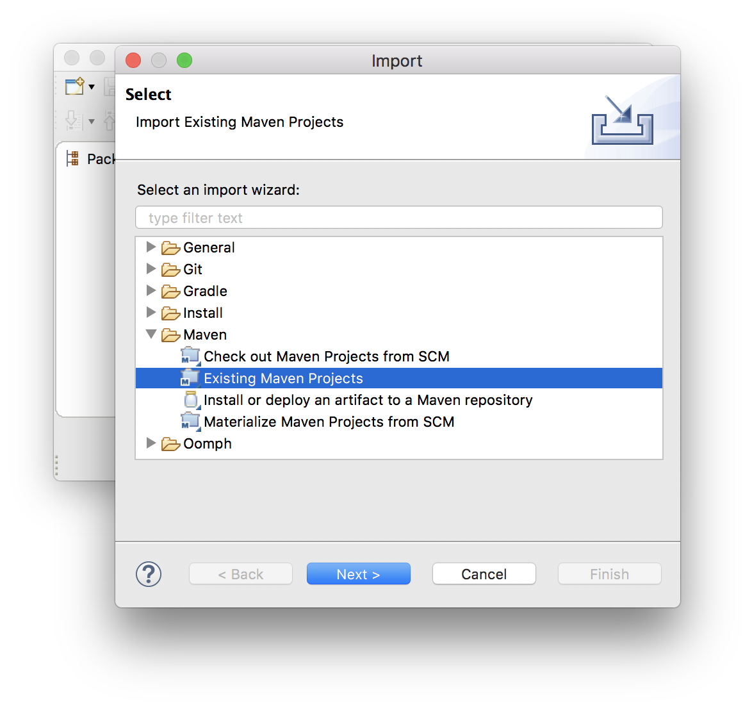Screen dimensions: 752x710
Task: Click the green zoom button on Import dialog
Action: tap(184, 60)
